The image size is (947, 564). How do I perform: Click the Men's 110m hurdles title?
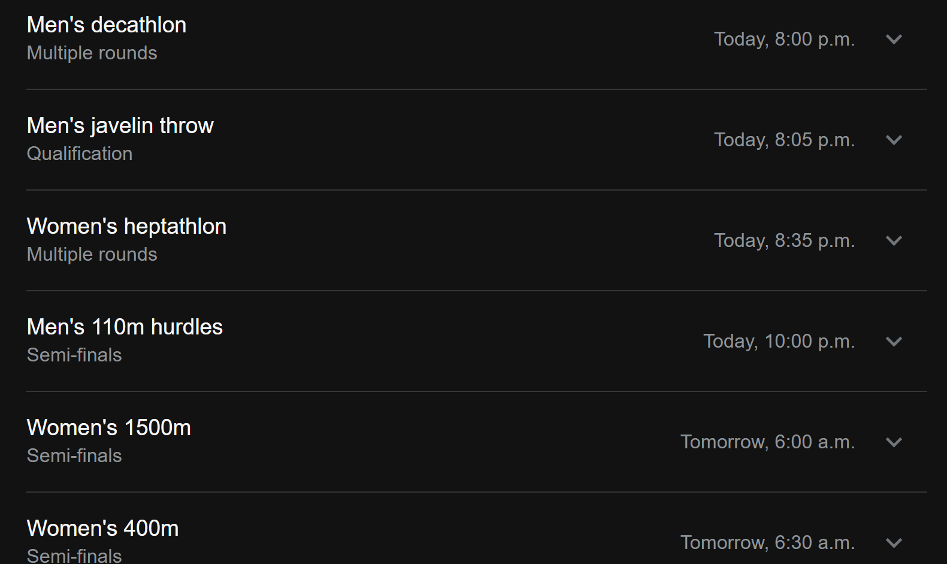click(125, 327)
